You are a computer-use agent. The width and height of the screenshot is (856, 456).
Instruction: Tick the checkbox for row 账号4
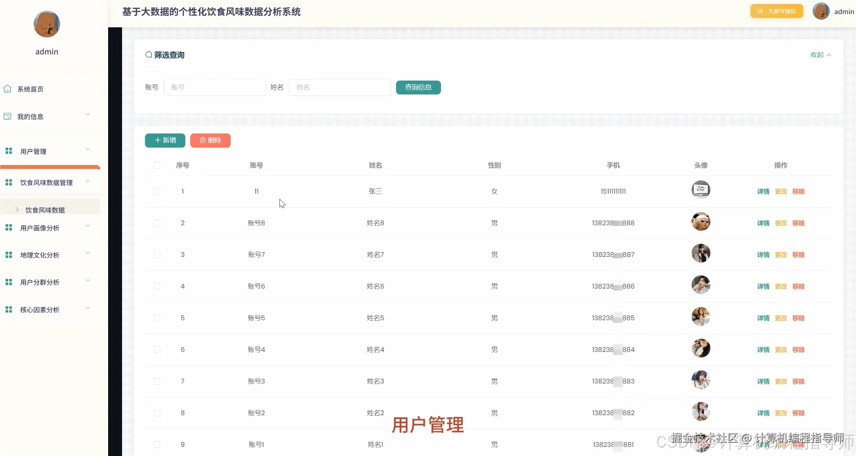pyautogui.click(x=157, y=350)
